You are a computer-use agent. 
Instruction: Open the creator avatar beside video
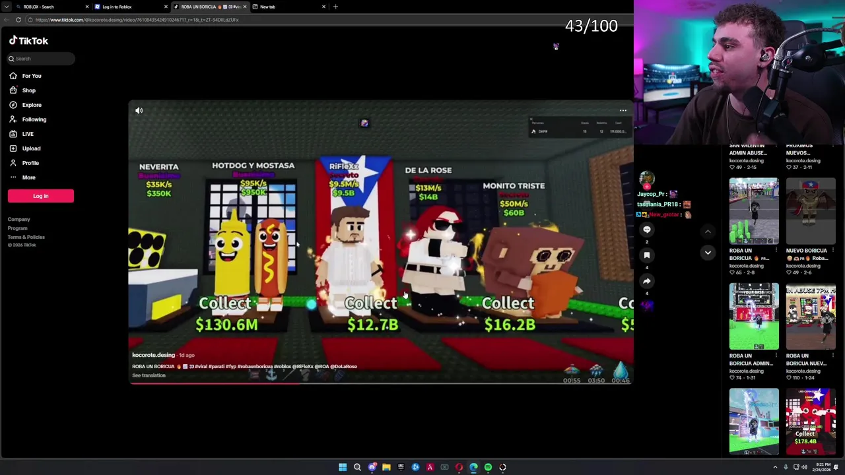click(x=646, y=179)
